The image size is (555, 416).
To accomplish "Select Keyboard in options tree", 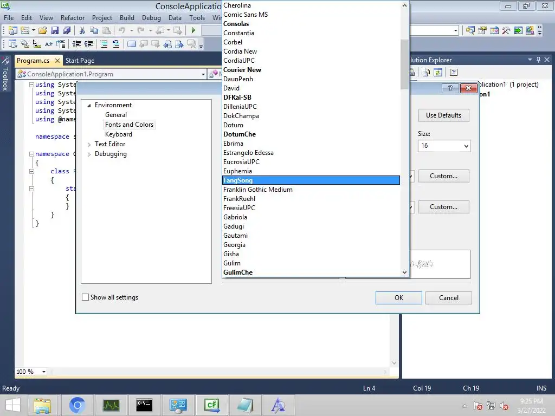I will click(x=119, y=134).
